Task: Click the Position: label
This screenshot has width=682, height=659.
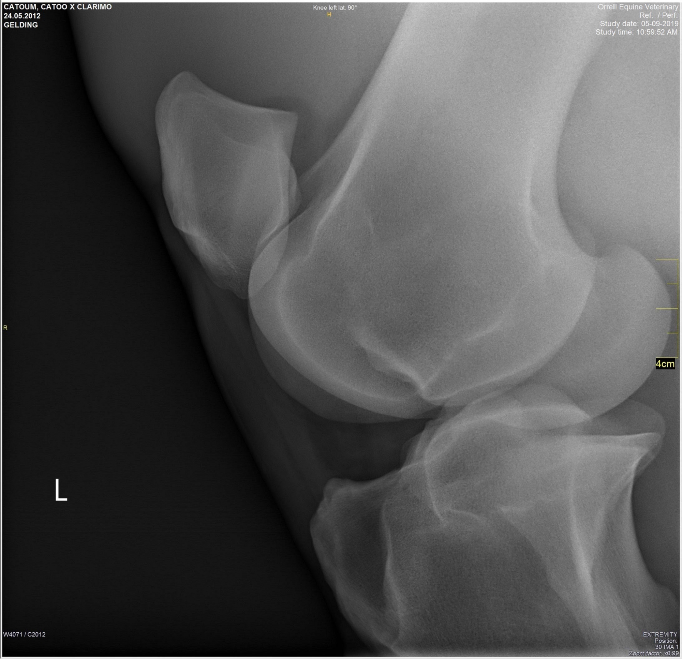Action: (x=666, y=641)
